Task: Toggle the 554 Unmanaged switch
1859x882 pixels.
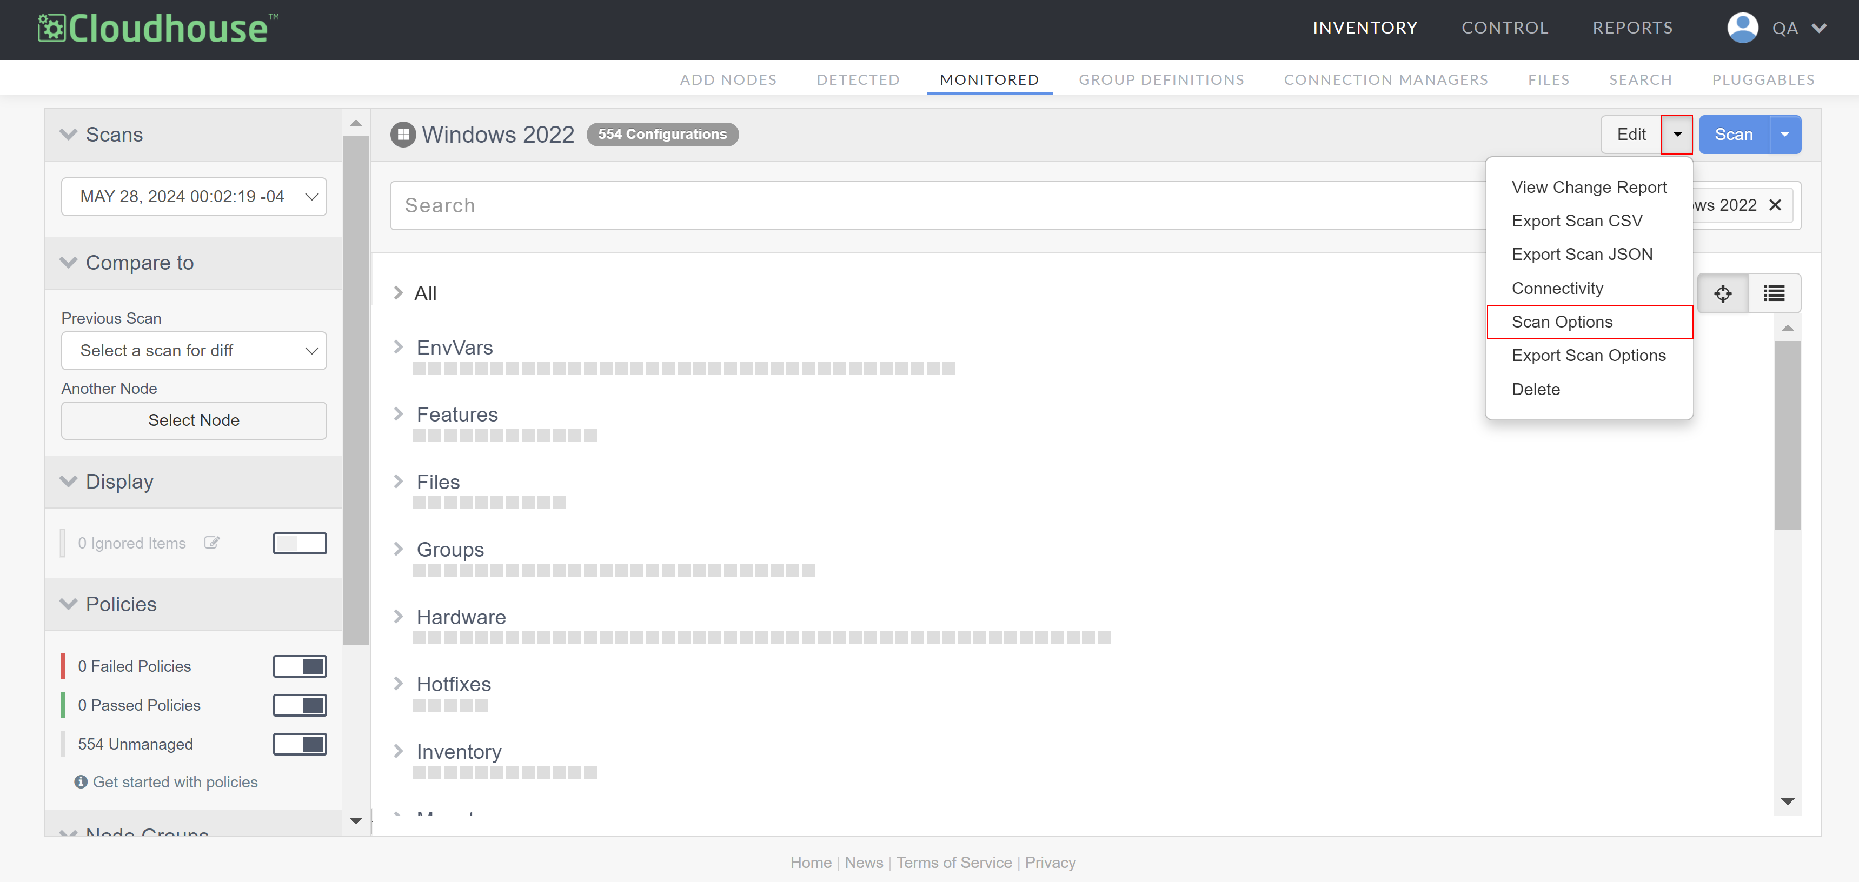Action: pyautogui.click(x=300, y=744)
